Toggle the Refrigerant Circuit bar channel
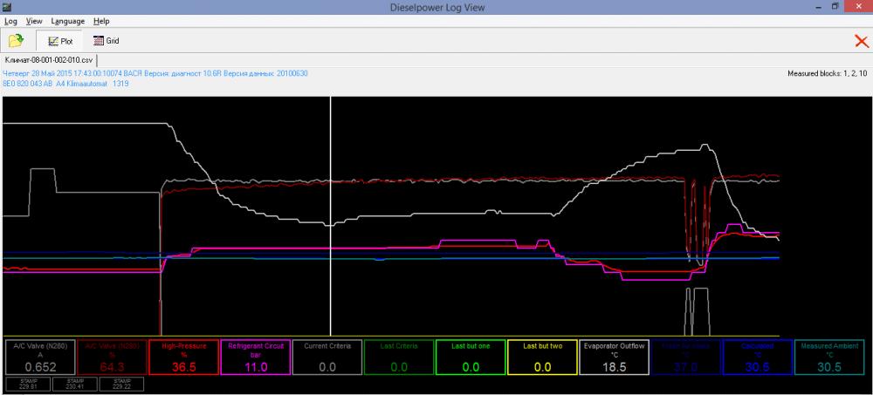The width and height of the screenshot is (873, 395). (x=255, y=358)
